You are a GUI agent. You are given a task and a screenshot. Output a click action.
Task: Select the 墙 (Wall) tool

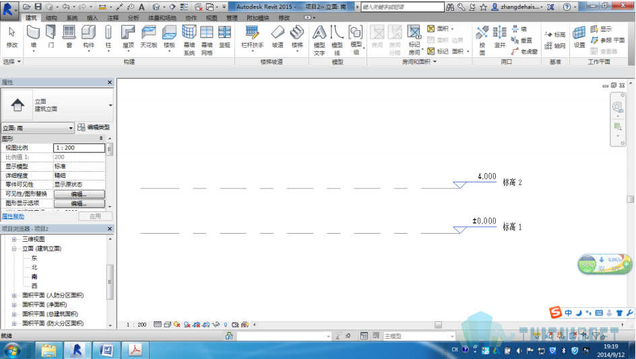click(x=33, y=37)
